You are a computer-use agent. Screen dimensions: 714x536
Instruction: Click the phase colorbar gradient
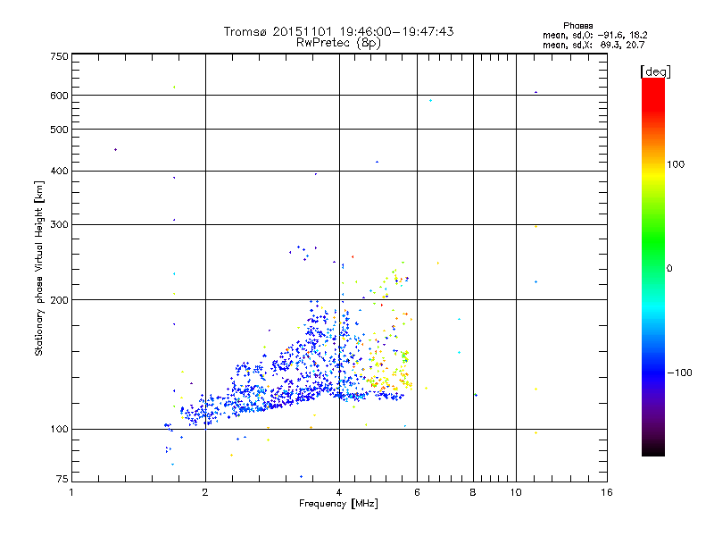(x=653, y=266)
